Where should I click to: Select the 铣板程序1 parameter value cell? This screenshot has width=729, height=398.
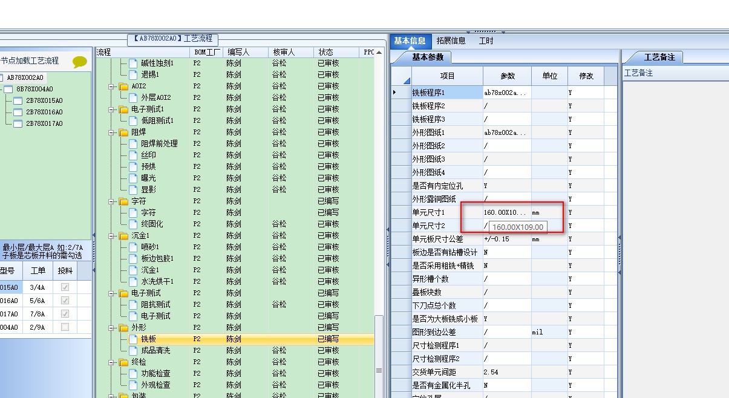pyautogui.click(x=507, y=93)
